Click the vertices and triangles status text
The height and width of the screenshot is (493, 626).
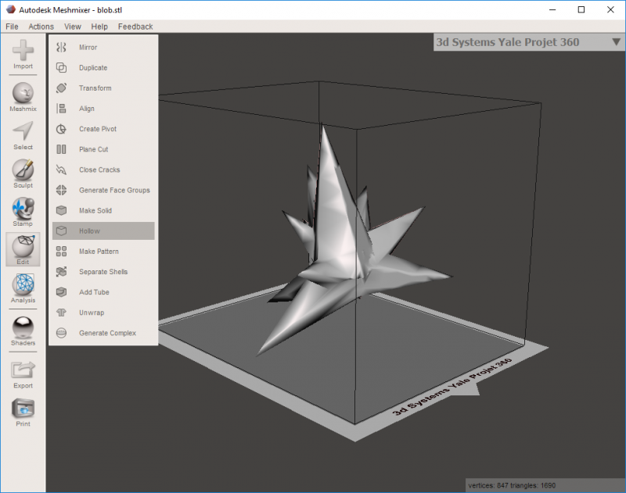(x=512, y=485)
